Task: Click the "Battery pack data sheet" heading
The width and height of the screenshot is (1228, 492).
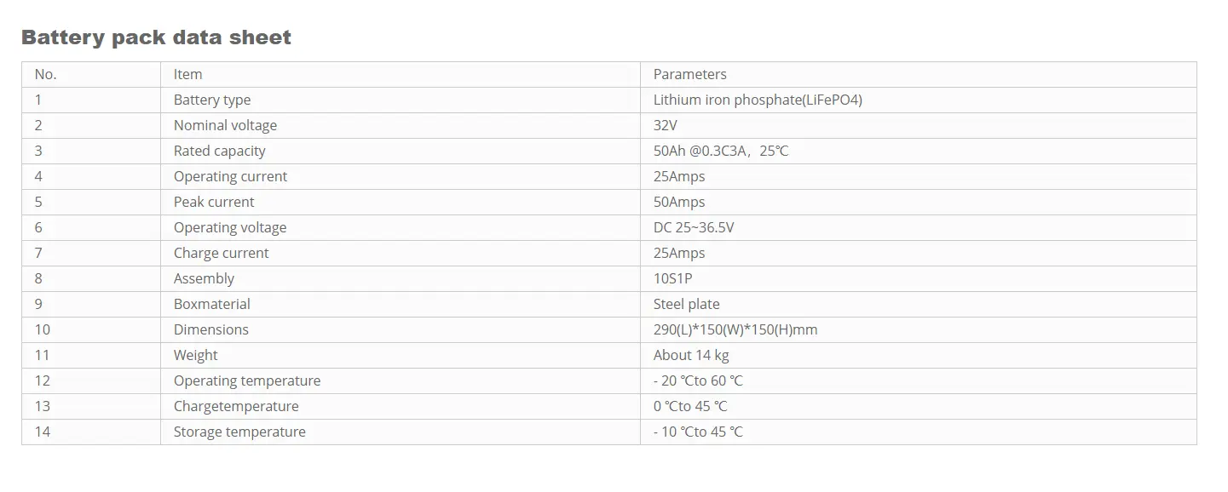Action: coord(156,37)
